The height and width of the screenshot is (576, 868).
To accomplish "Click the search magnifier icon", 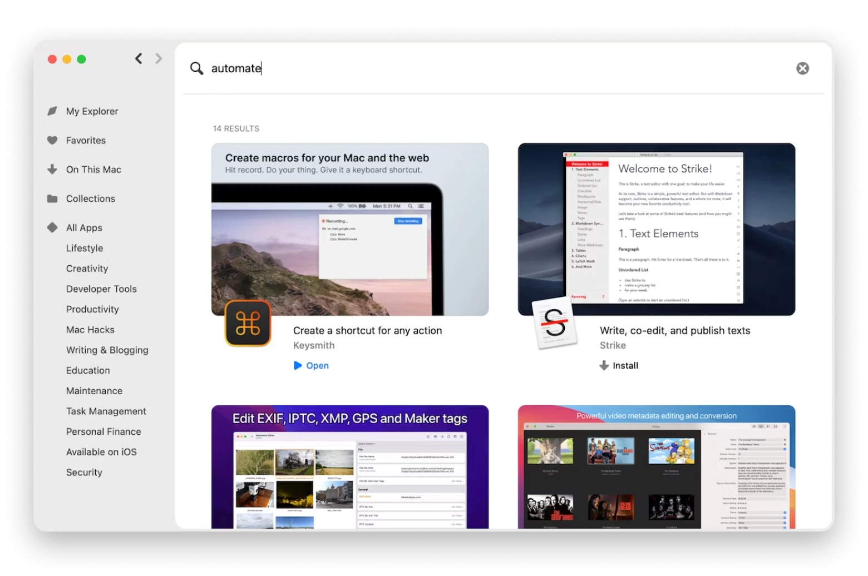I will (196, 68).
